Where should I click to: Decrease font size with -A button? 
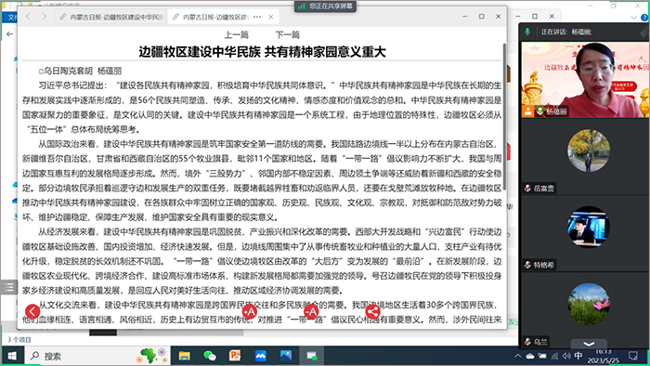pos(311,311)
